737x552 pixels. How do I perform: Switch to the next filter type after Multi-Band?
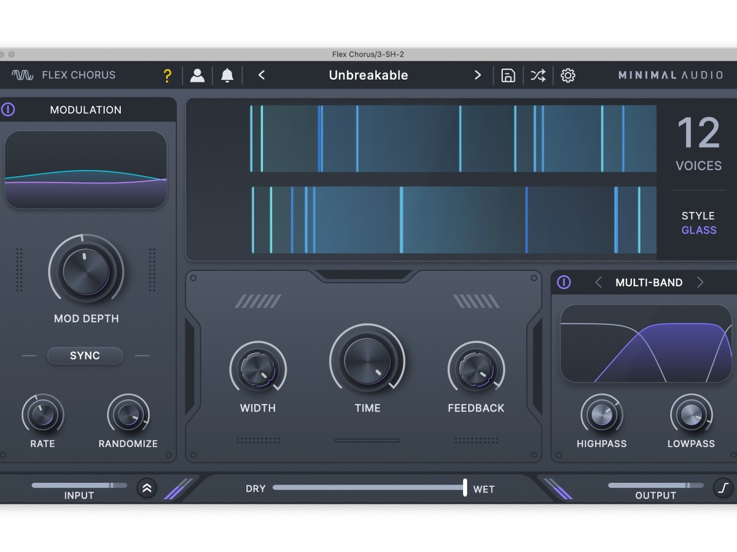click(700, 282)
